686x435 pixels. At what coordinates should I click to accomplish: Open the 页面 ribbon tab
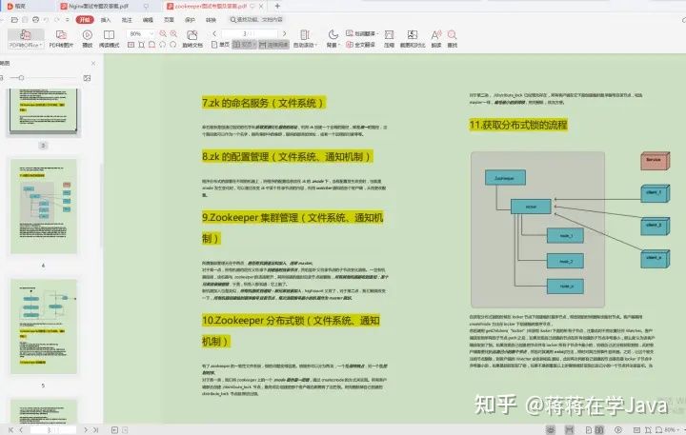tap(169, 20)
